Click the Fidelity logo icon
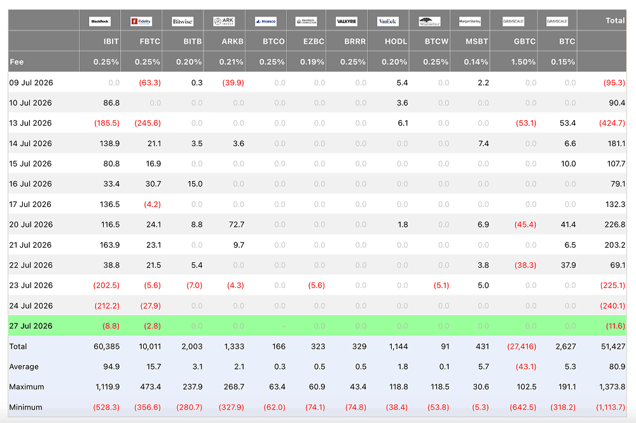Screen dimensions: 636x423 tap(141, 21)
